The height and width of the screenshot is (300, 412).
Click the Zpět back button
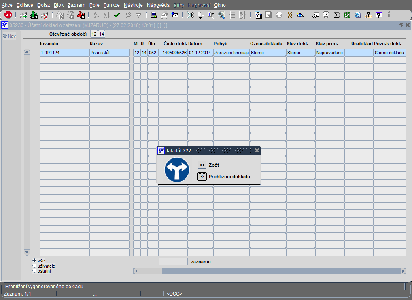point(202,165)
